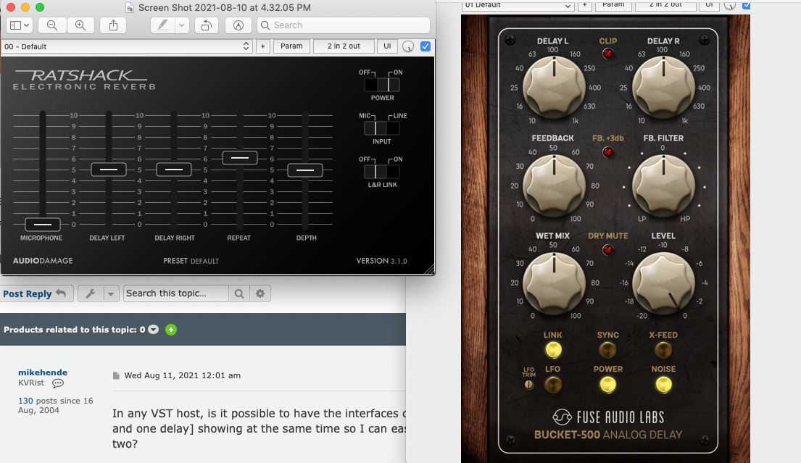Click the Param button in Ratshack window

pyautogui.click(x=291, y=46)
